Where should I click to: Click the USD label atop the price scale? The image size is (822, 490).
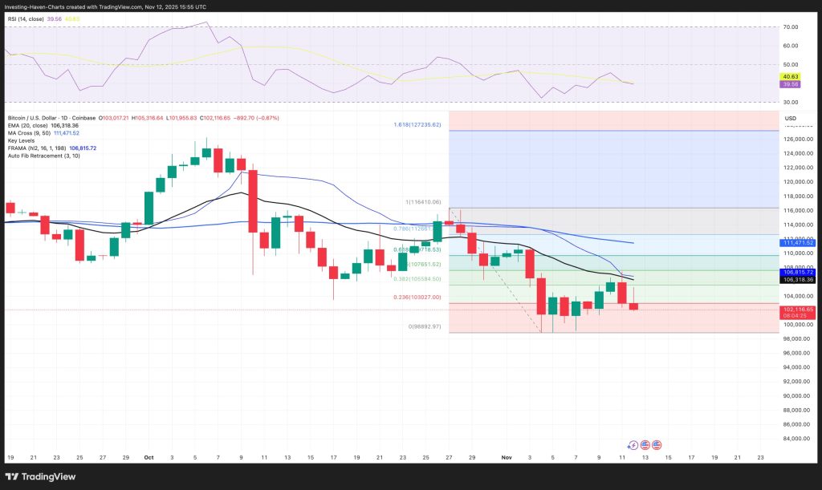click(790, 118)
